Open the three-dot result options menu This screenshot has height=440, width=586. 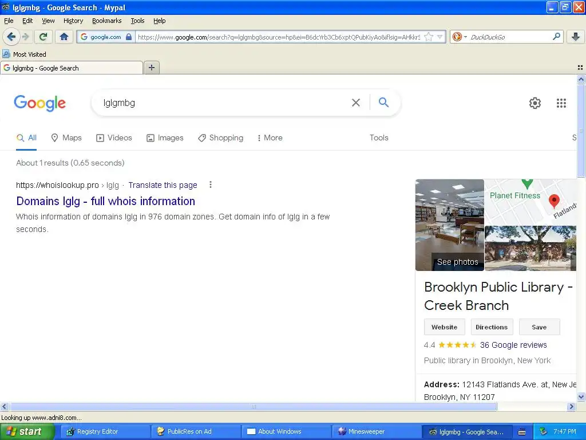tap(211, 184)
